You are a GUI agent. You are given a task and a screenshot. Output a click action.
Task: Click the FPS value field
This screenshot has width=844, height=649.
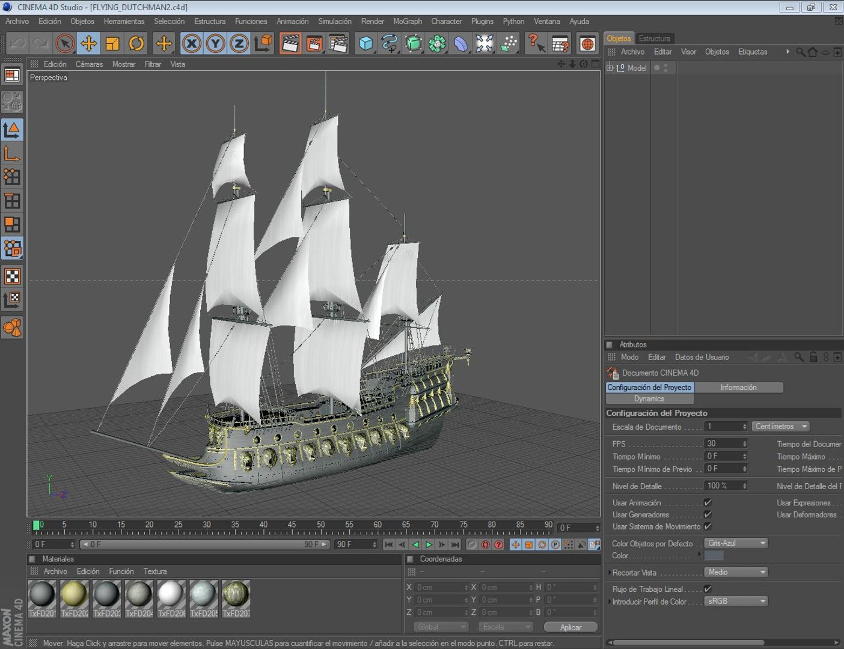pyautogui.click(x=726, y=443)
